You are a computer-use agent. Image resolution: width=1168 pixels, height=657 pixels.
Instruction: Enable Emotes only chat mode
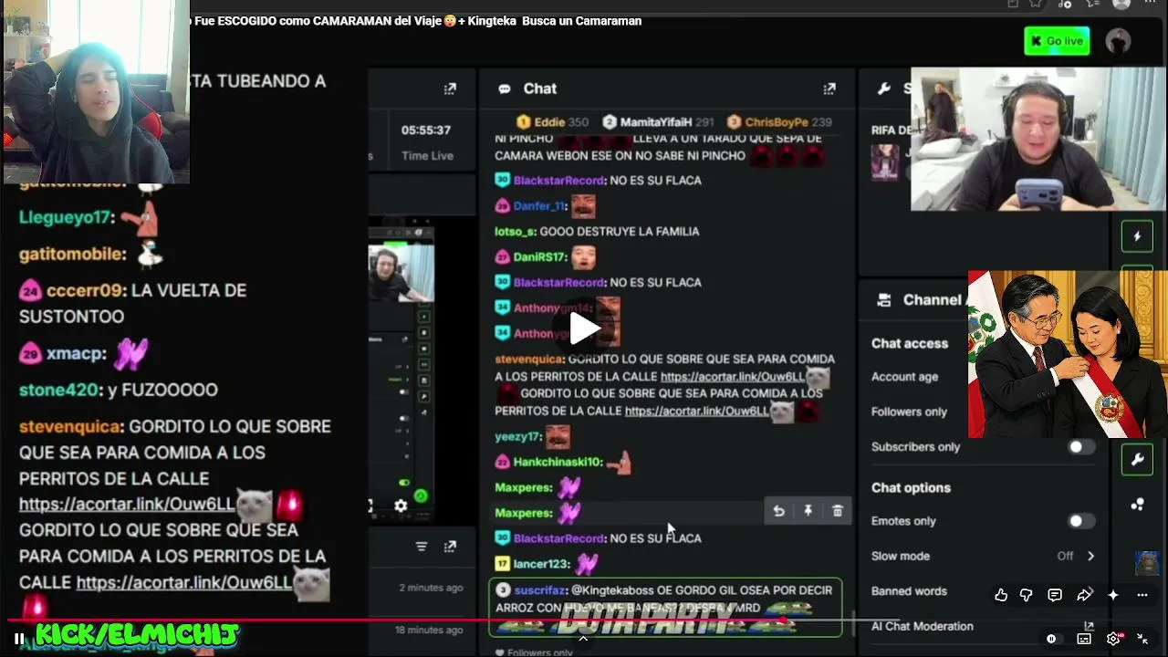1081,521
